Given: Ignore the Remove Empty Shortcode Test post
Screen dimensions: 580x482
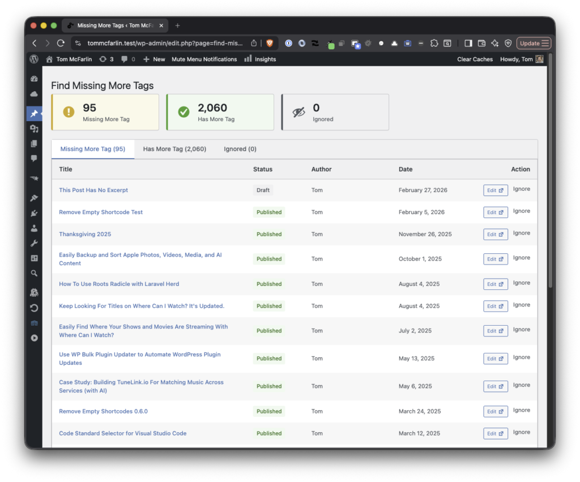Looking at the screenshot, I should click(522, 211).
